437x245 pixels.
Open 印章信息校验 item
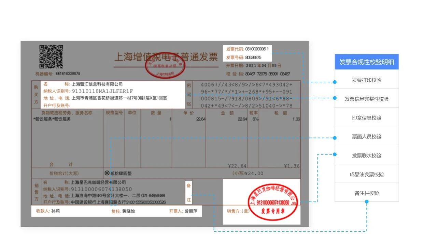point(366,118)
